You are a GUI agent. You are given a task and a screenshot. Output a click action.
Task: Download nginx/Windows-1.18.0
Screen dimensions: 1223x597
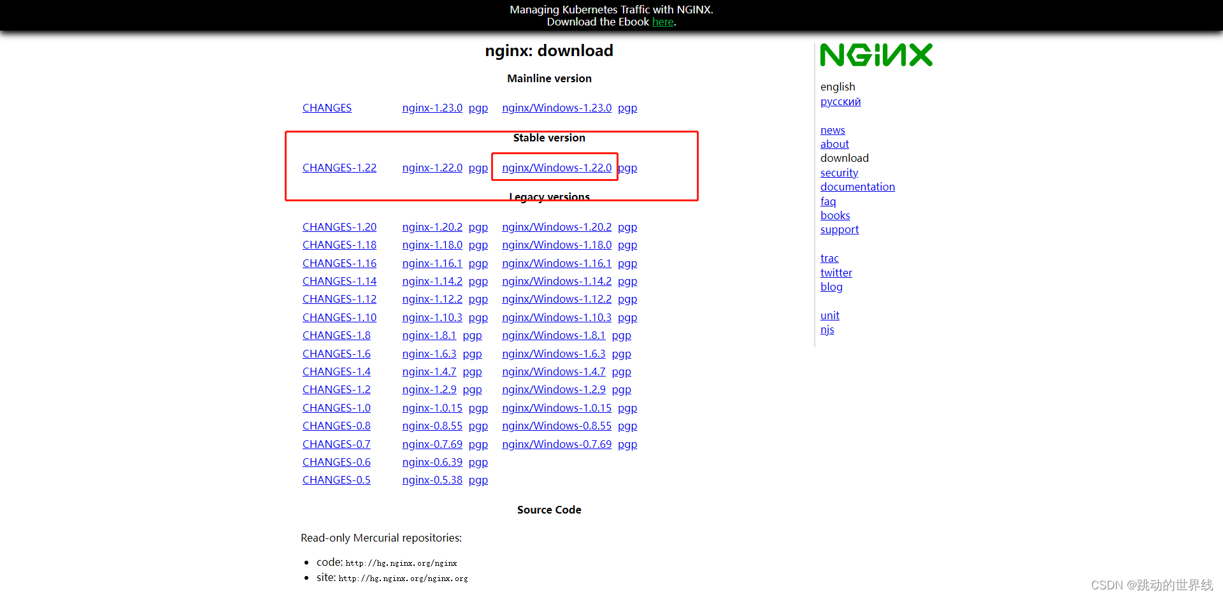click(x=557, y=245)
